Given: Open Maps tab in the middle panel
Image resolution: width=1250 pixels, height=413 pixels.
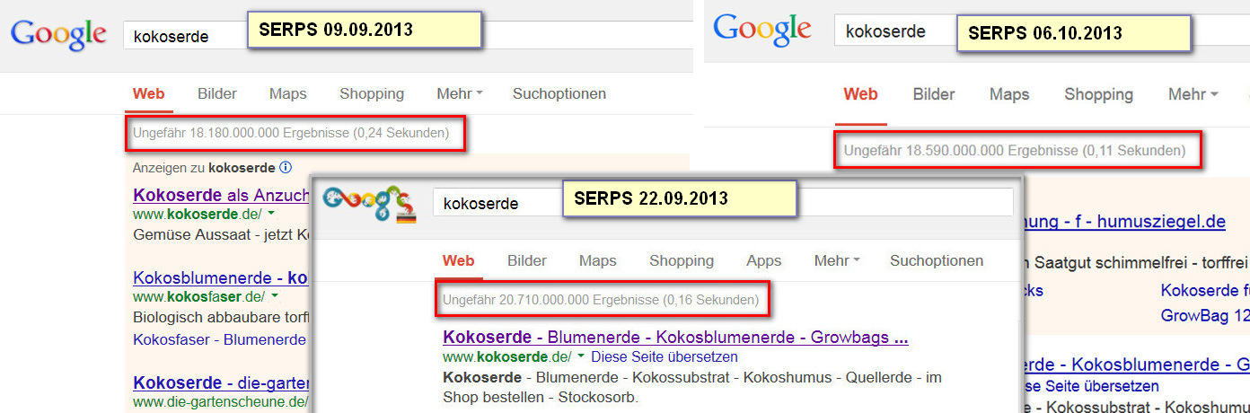Looking at the screenshot, I should [x=598, y=261].
